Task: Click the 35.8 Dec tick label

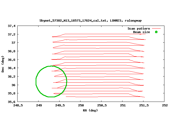Action: pos(11,93)
